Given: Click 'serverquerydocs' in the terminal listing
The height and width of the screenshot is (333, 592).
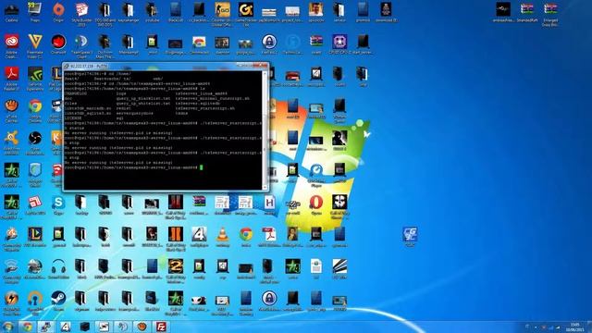Looking at the screenshot, I should coord(135,113).
